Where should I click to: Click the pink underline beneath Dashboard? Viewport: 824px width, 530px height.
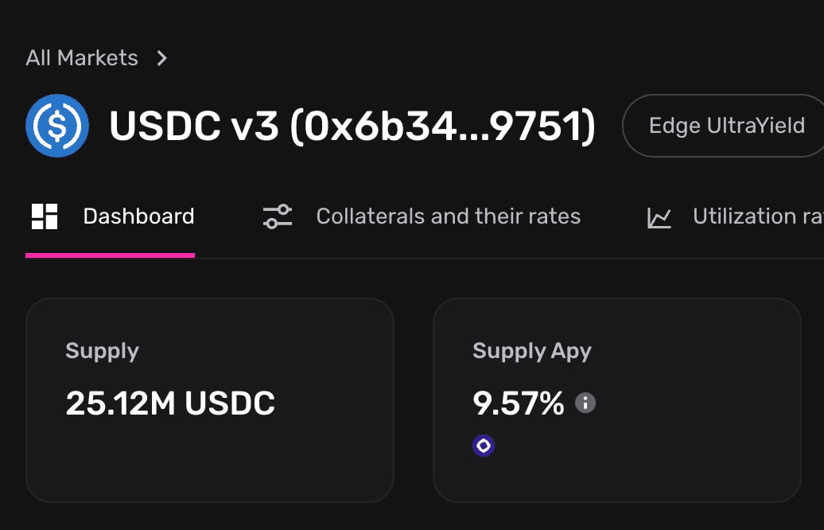110,255
